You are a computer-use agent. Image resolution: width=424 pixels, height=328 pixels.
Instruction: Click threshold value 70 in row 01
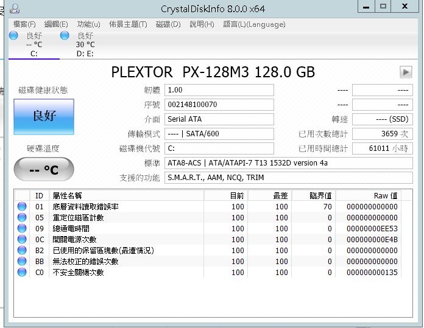tap(327, 207)
